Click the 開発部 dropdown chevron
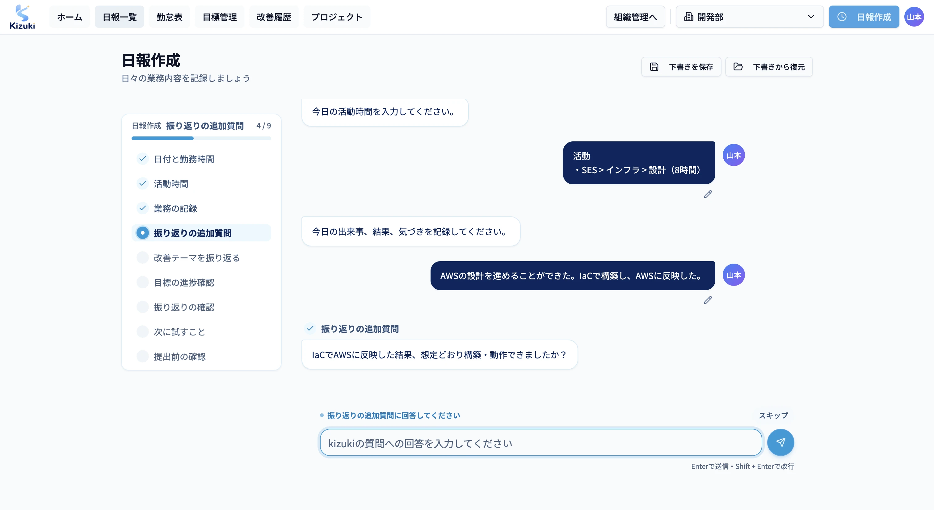Screen dimensions: 934x510 (811, 17)
